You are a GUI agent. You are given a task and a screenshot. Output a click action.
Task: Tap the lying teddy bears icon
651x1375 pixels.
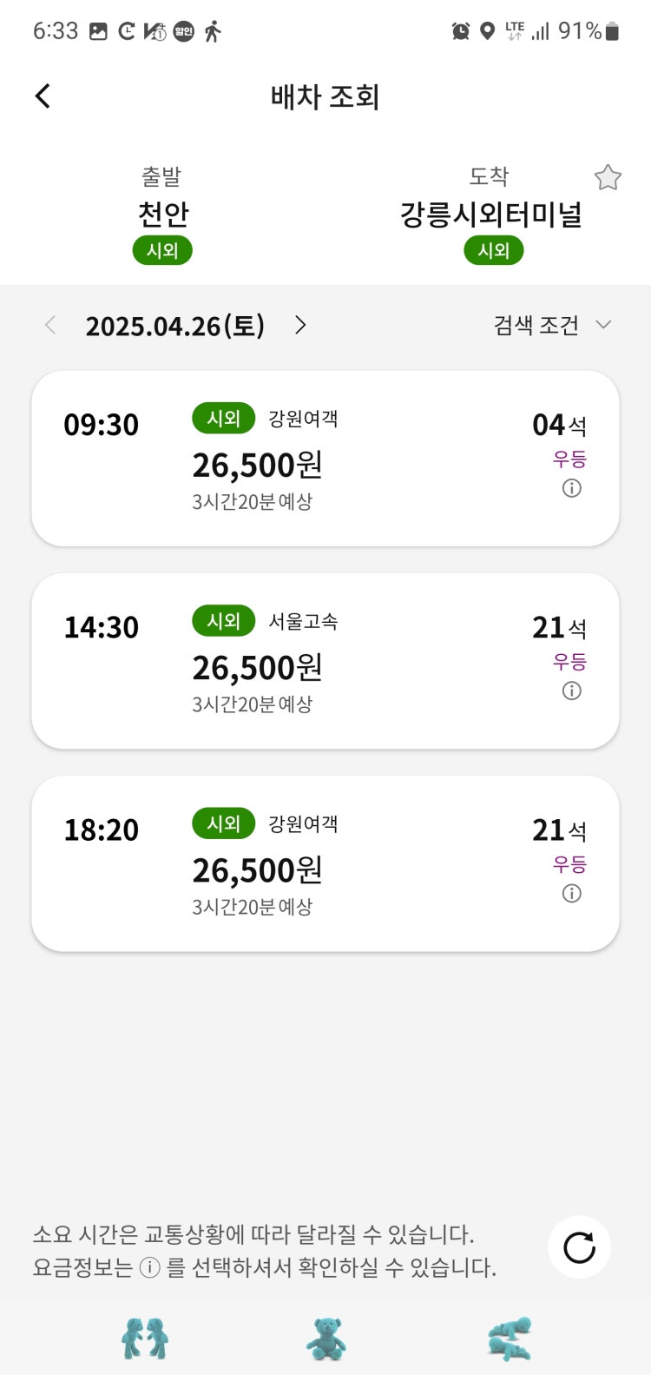coord(510,1339)
